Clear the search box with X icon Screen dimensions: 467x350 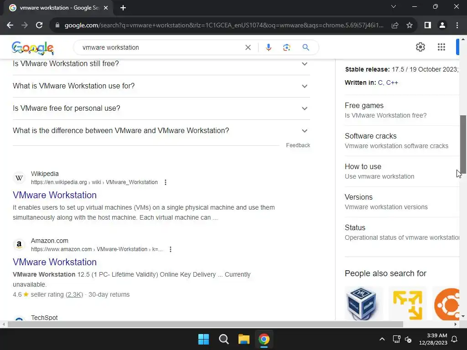(x=248, y=47)
